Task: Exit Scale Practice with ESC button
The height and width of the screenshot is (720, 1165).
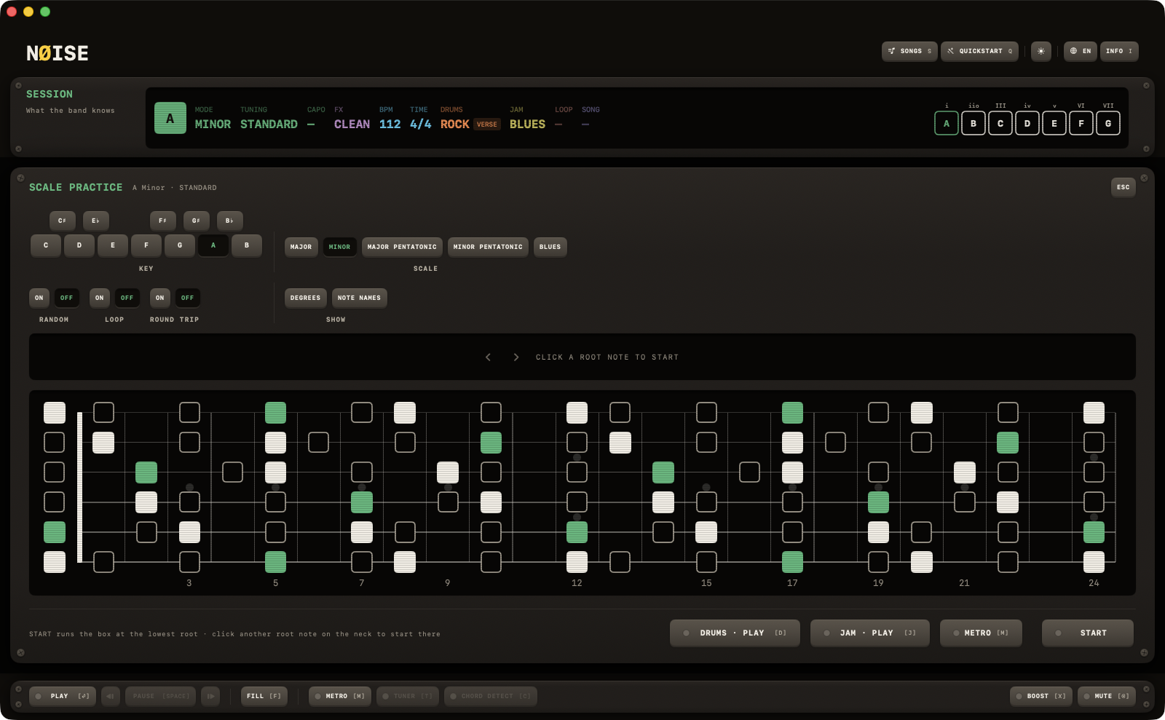Action: coord(1123,187)
